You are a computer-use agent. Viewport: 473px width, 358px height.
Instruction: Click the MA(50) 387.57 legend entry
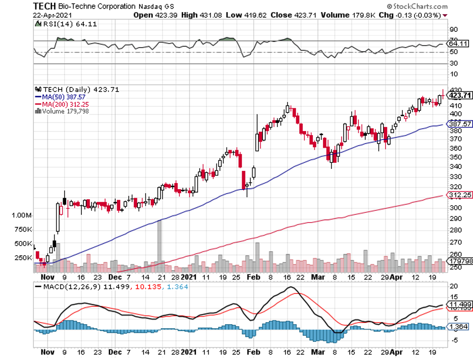pos(60,97)
